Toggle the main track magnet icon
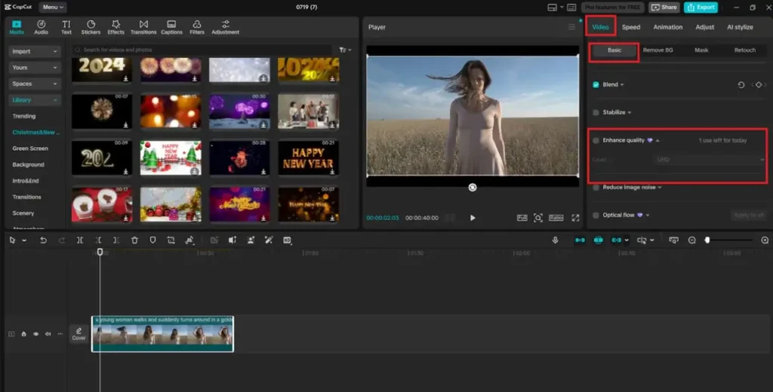 580,240
